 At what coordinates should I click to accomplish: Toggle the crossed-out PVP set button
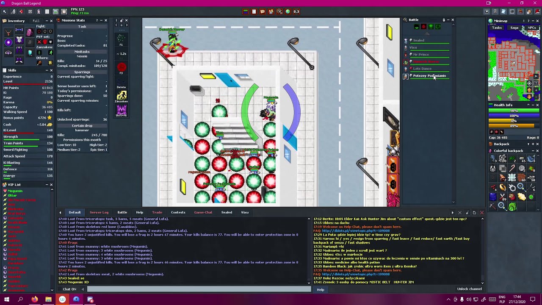39,42
